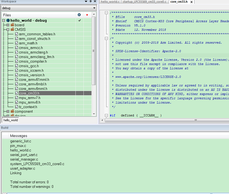Expand the board folder
229x194 pixels.
pyautogui.click(x=8, y=25)
